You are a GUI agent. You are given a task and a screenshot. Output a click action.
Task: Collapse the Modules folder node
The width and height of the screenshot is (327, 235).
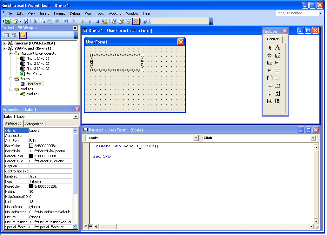click(x=10, y=89)
